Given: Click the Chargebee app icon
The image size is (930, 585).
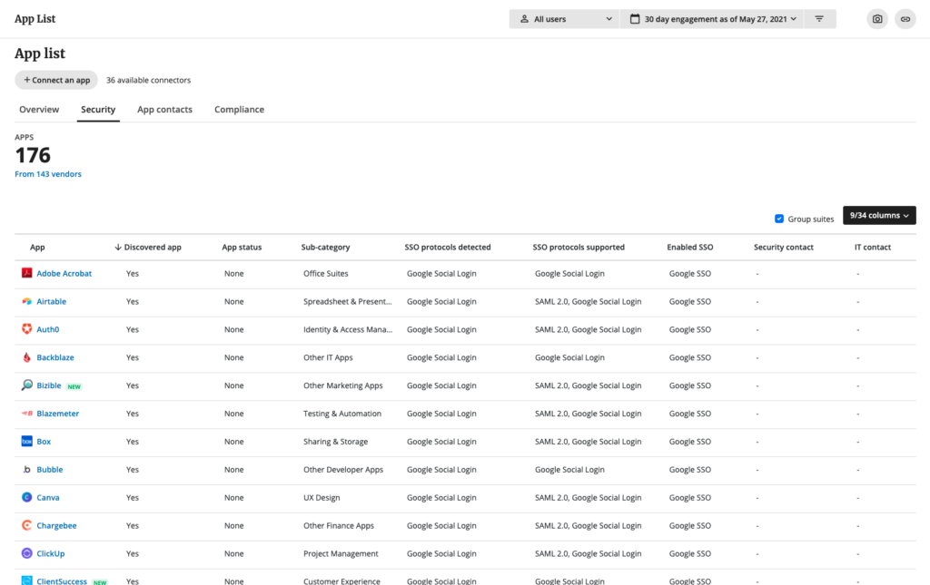Looking at the screenshot, I should (x=26, y=525).
